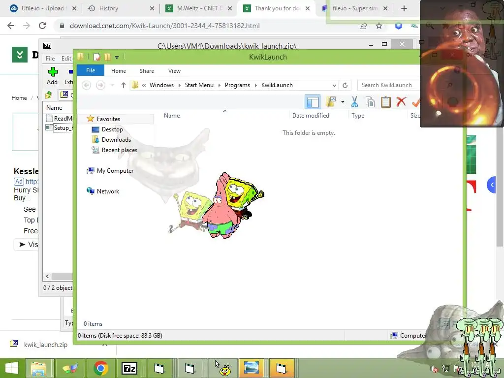Click the browser Back arrow
The width and height of the screenshot is (504, 378).
click(x=11, y=26)
